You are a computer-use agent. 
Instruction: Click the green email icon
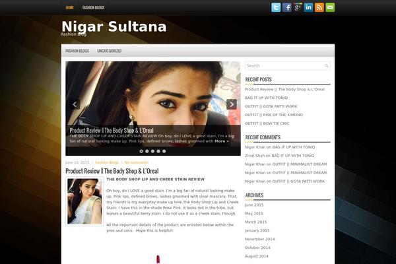point(330,7)
